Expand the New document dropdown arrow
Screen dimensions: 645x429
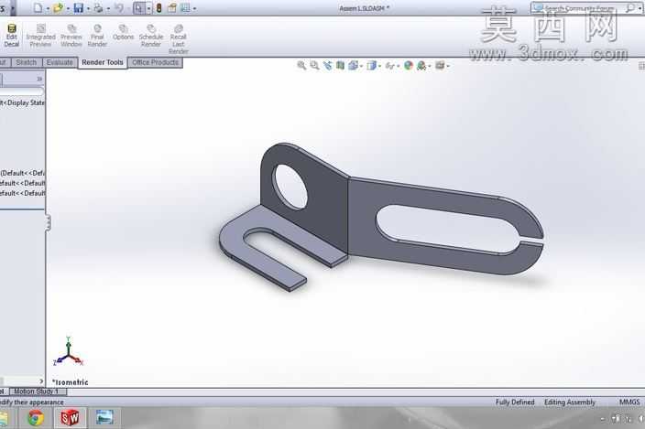48,8
